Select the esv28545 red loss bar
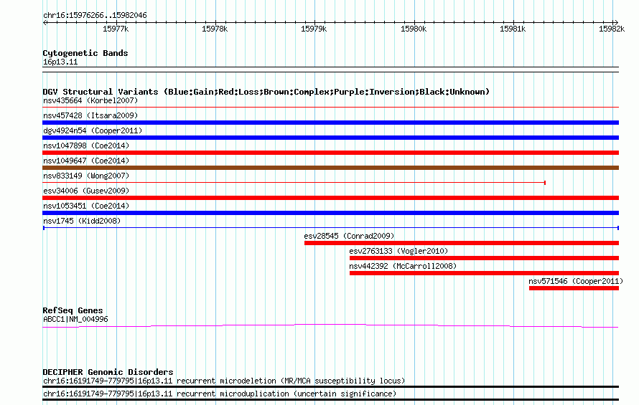Screen dimensions: 639x405 (462, 243)
